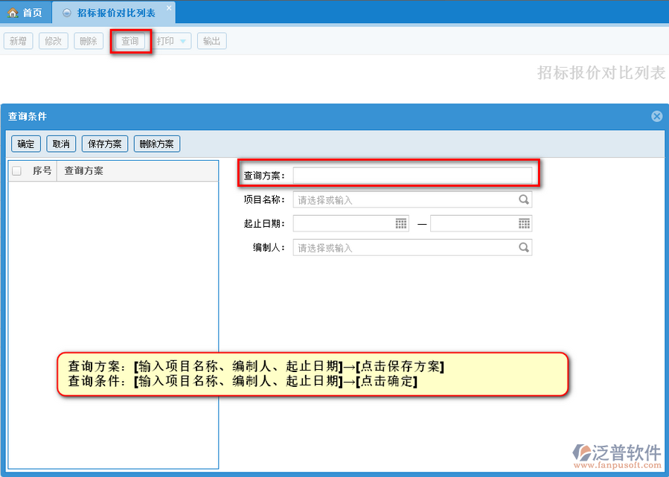This screenshot has width=669, height=477.
Task: Save the scheme via 保存方案
Action: pos(104,144)
